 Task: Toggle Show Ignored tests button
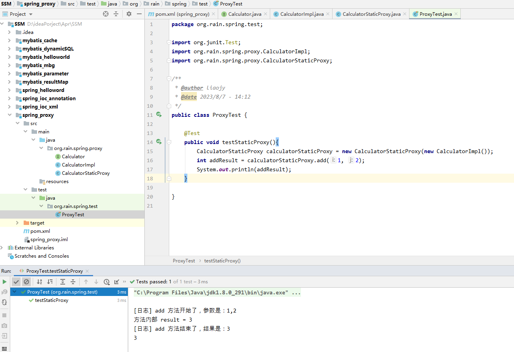coord(26,282)
